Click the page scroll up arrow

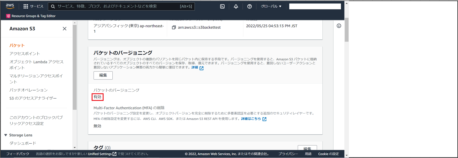347,3
